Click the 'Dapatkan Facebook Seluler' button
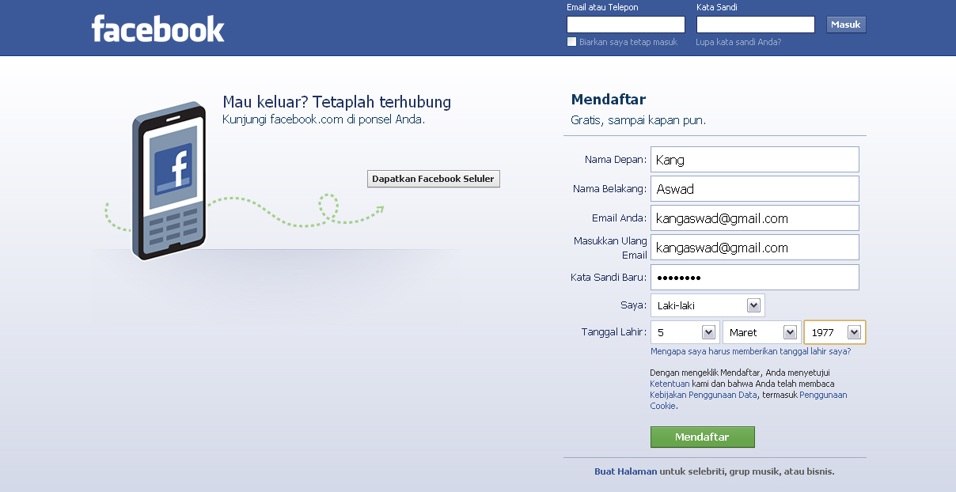Viewport: 956px width, 492px height. (433, 179)
